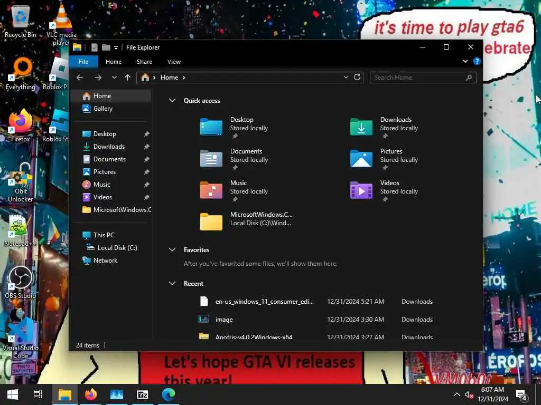Unpin Music from navigation pane

click(147, 185)
